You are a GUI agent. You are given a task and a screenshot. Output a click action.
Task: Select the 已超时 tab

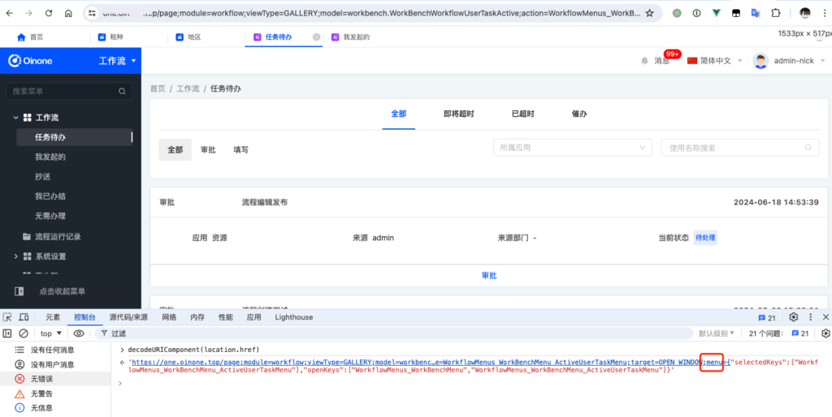coord(522,114)
